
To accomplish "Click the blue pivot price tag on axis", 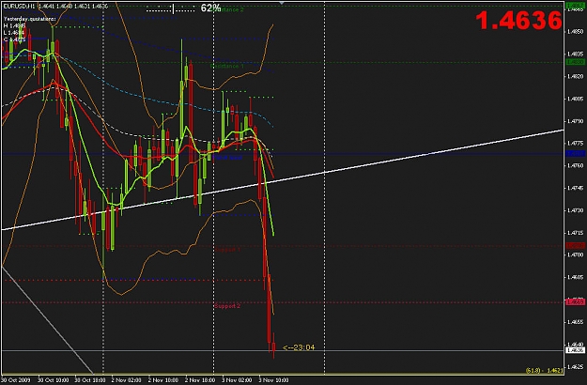I will click(x=575, y=154).
